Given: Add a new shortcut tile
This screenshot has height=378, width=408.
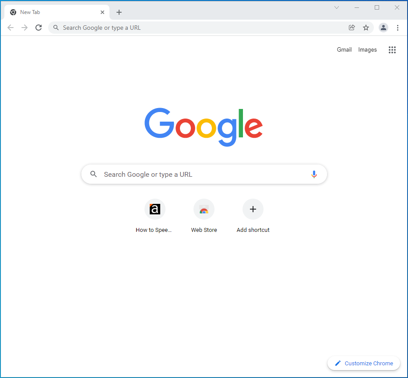Looking at the screenshot, I should point(253,209).
